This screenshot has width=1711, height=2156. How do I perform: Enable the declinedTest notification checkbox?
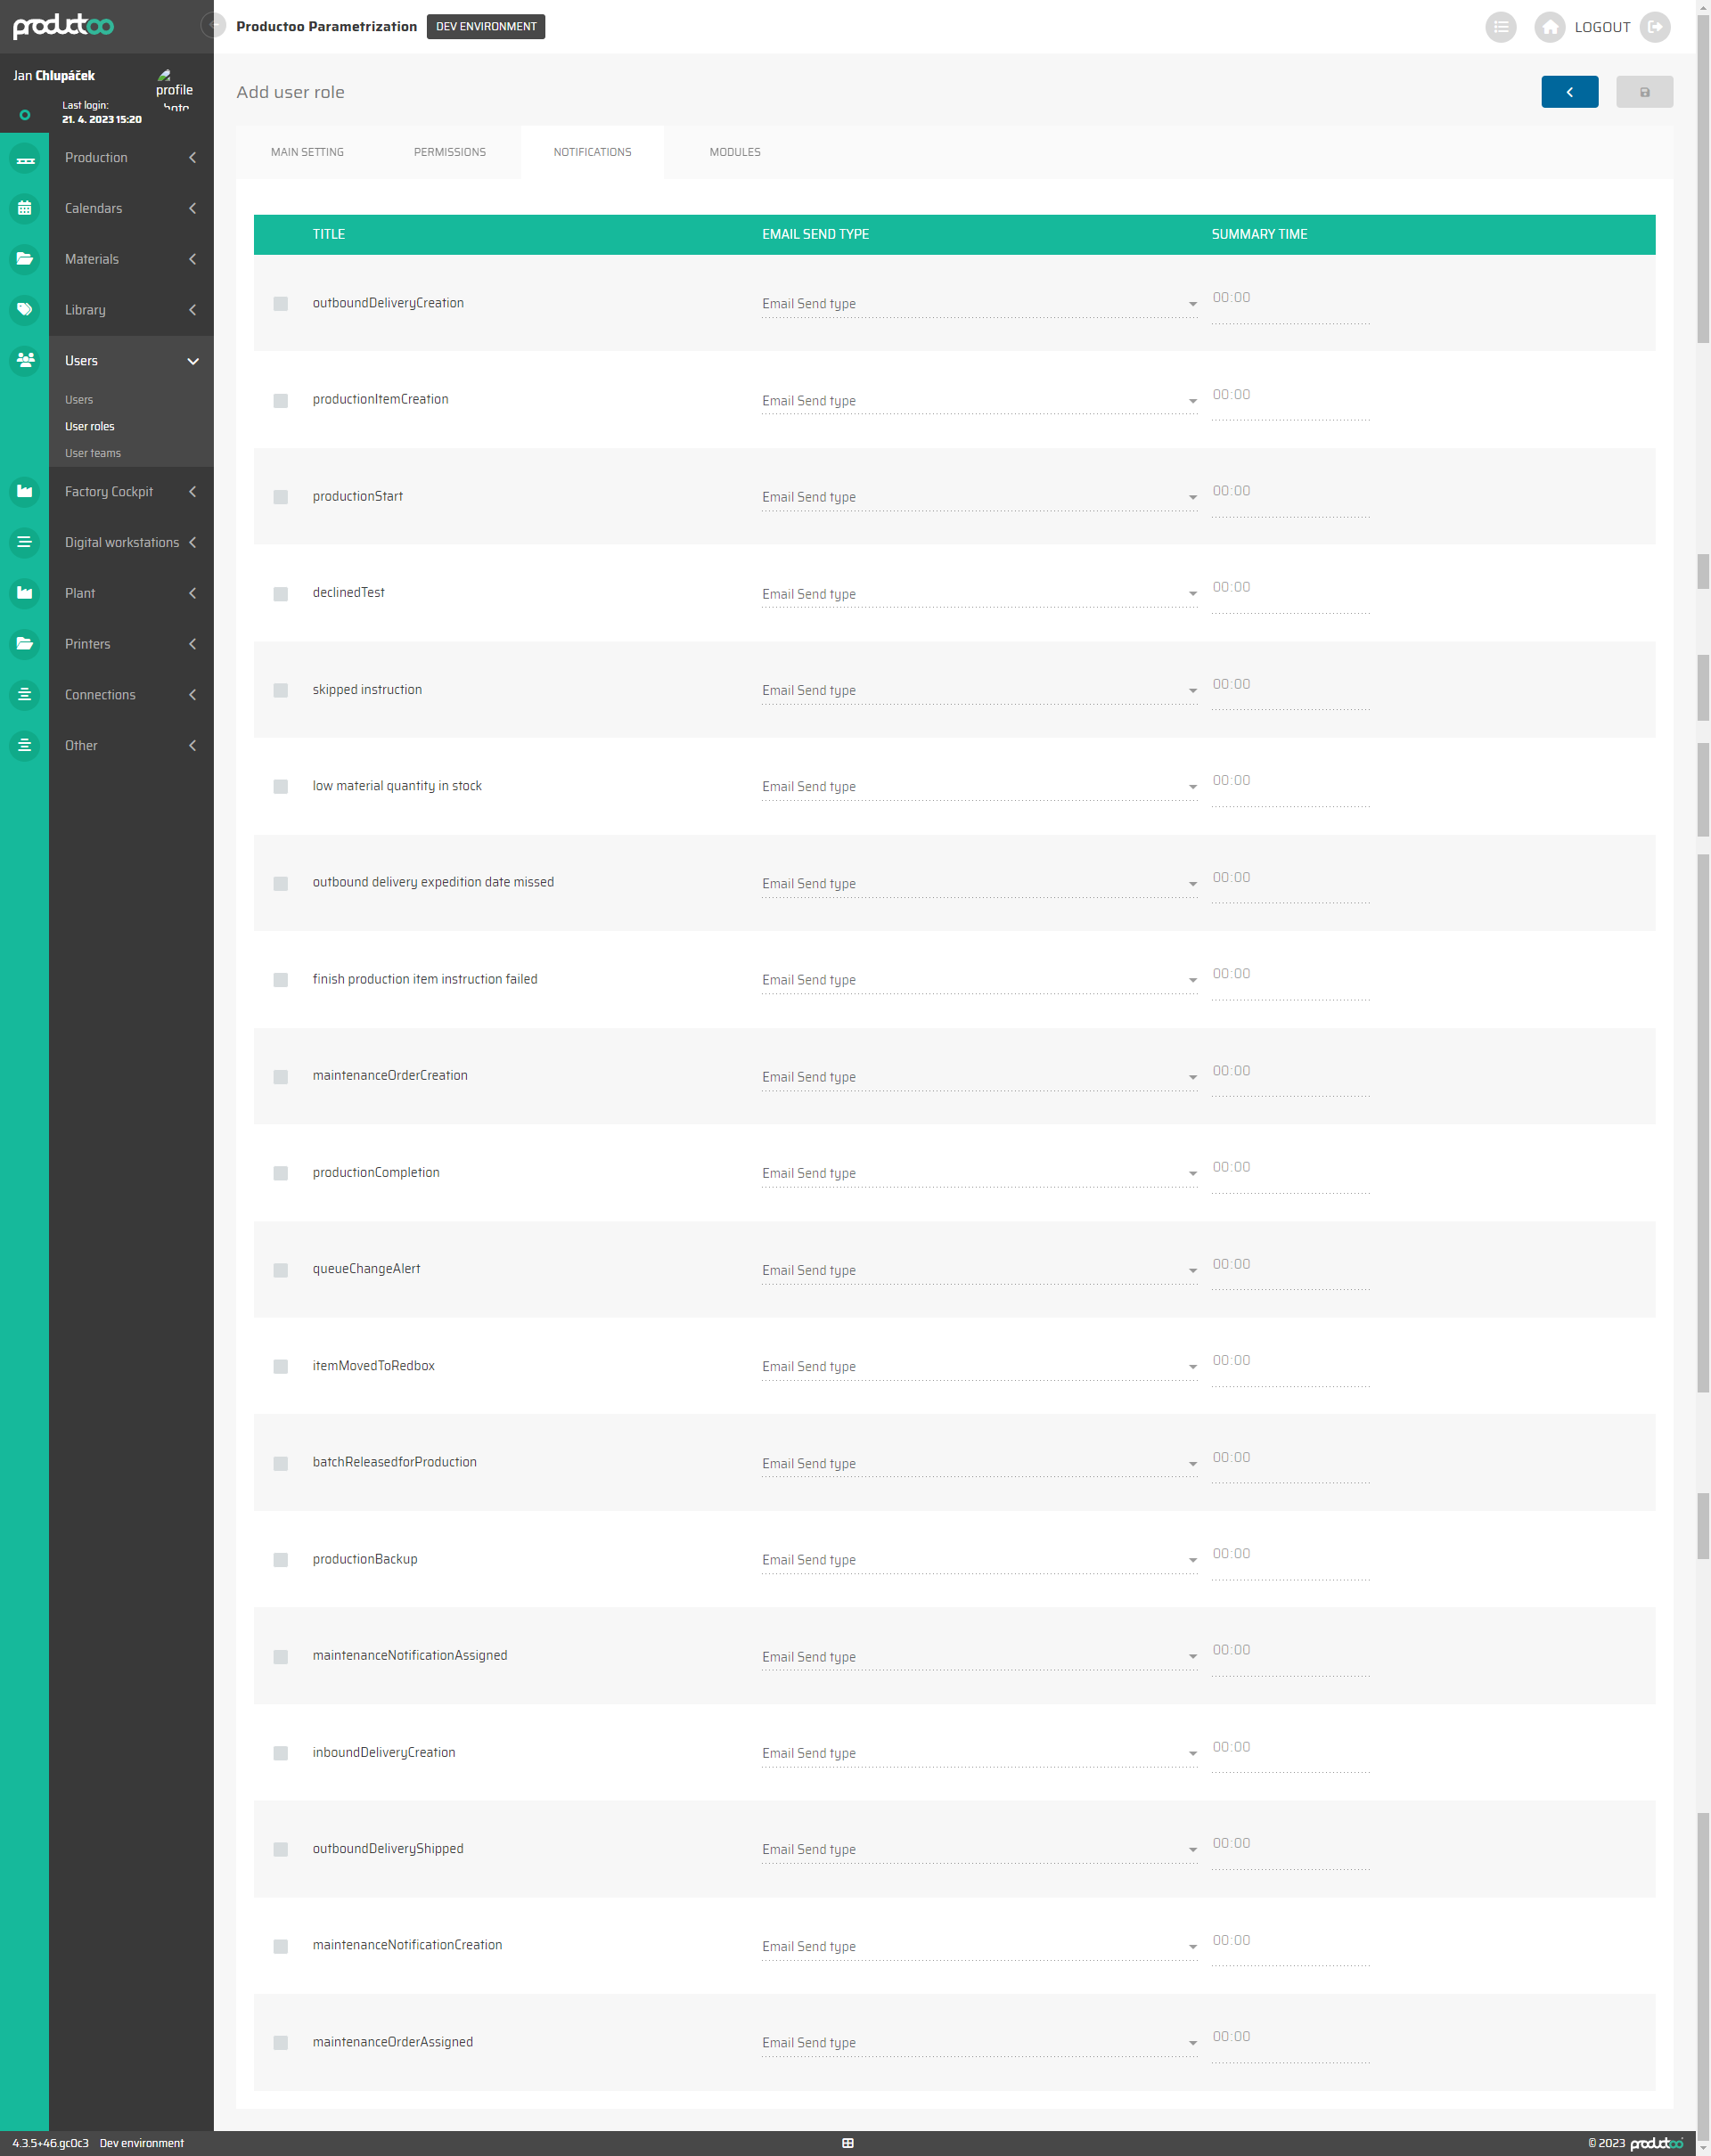tap(281, 594)
